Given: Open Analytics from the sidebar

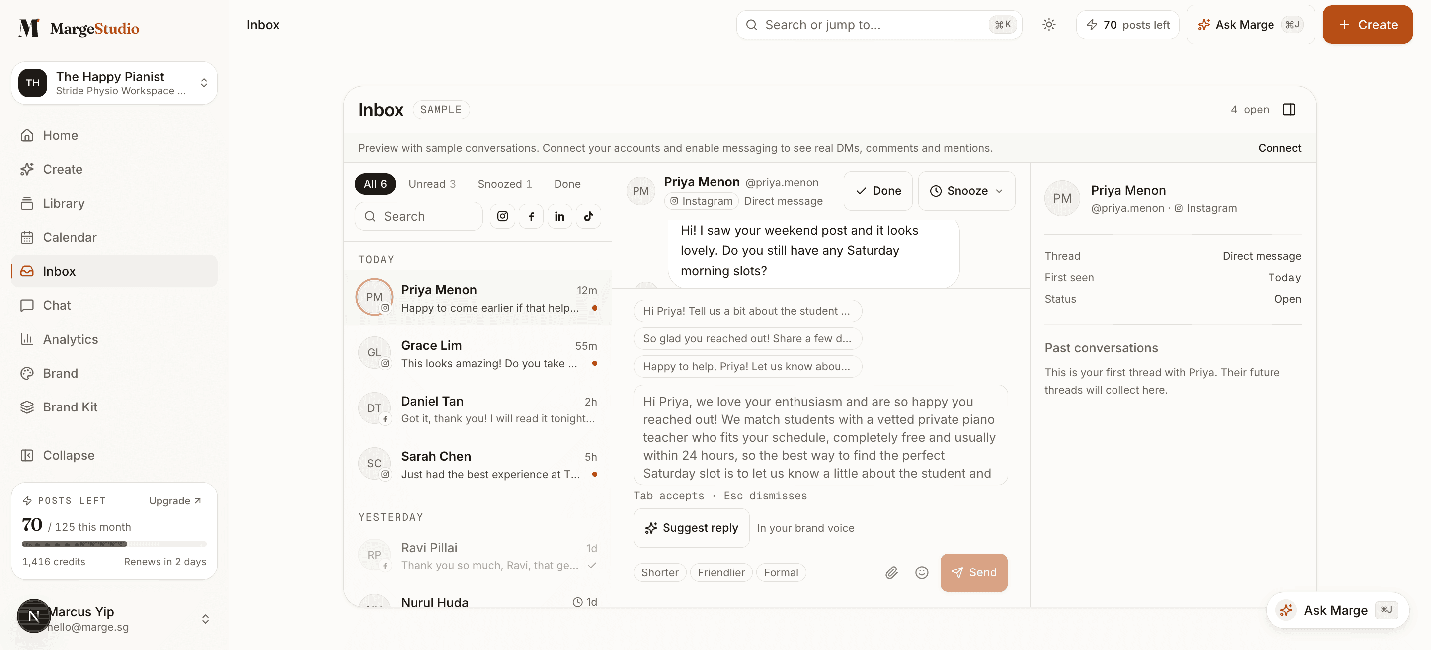Looking at the screenshot, I should 114,339.
